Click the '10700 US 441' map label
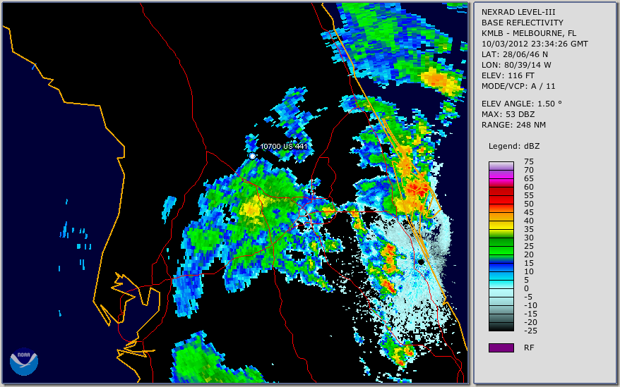Image resolution: width=620 pixels, height=387 pixels. [x=283, y=146]
